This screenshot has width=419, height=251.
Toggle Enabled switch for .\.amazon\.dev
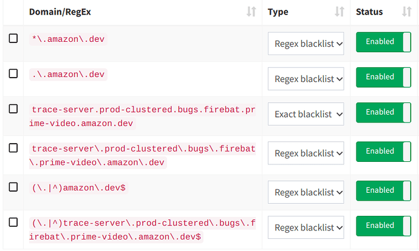coord(383,77)
